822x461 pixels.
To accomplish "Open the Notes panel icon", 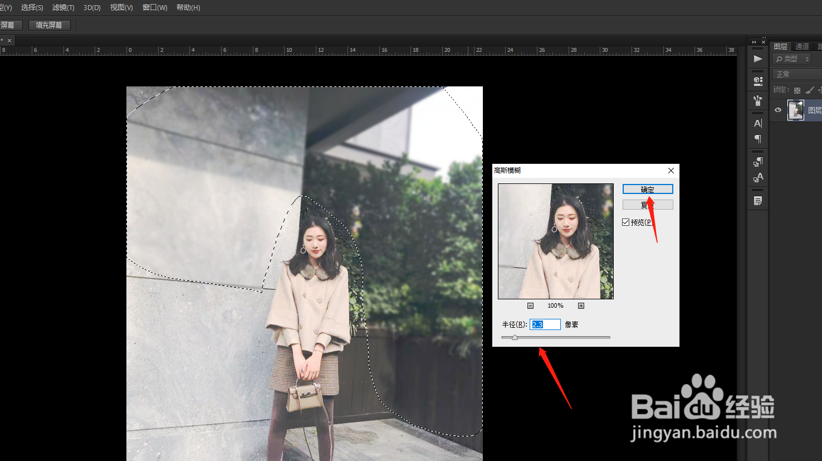I will coord(758,201).
